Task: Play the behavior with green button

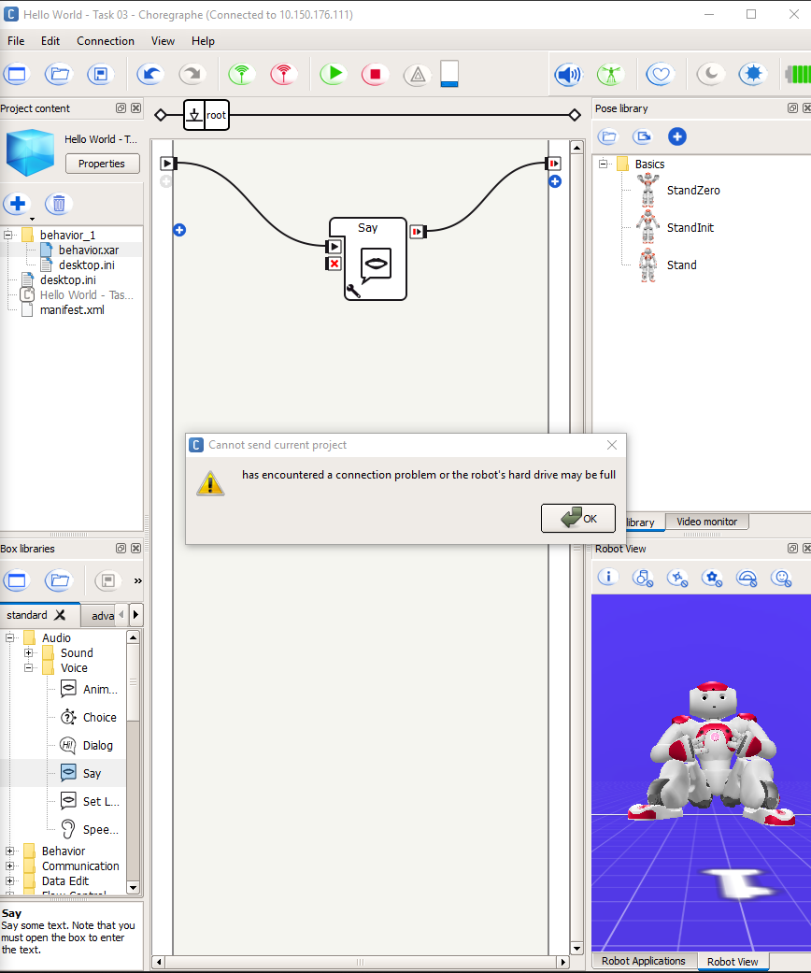Action: click(x=334, y=75)
